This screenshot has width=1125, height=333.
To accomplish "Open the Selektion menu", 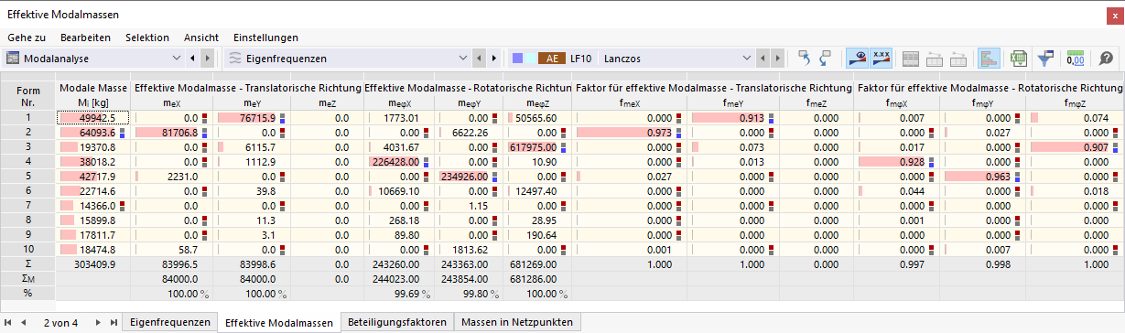I will 147,38.
